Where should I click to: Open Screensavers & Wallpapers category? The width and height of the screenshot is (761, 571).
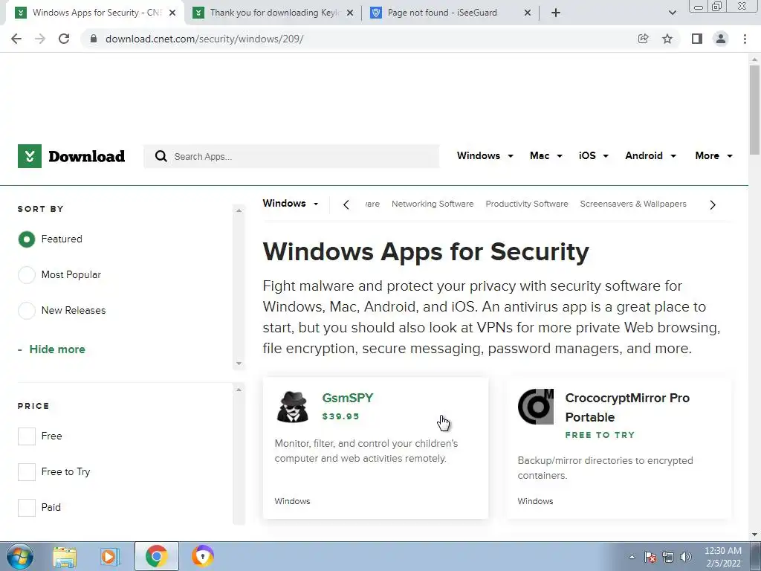tap(633, 204)
